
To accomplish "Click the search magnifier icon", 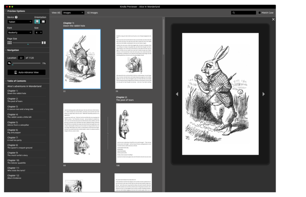I will pyautogui.click(x=234, y=13).
